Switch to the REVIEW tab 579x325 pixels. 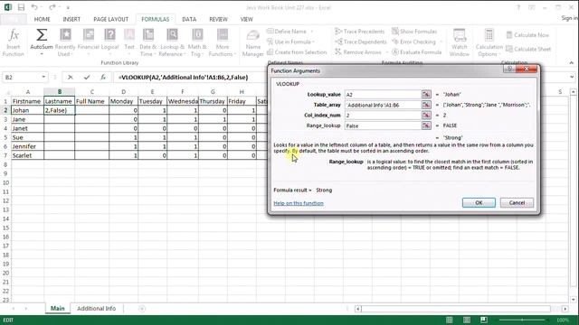(x=218, y=19)
